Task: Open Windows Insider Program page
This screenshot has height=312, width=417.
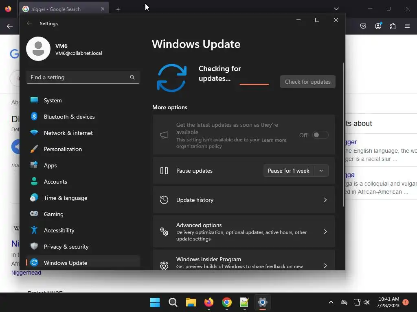Action: click(x=244, y=260)
